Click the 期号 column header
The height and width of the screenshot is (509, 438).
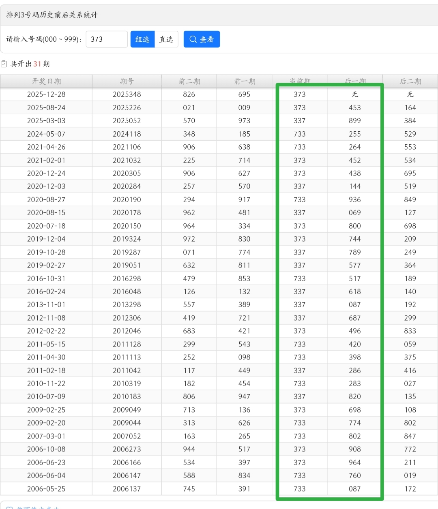coord(127,81)
